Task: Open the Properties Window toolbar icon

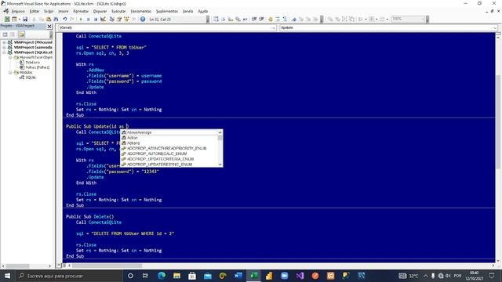Action: point(119,19)
